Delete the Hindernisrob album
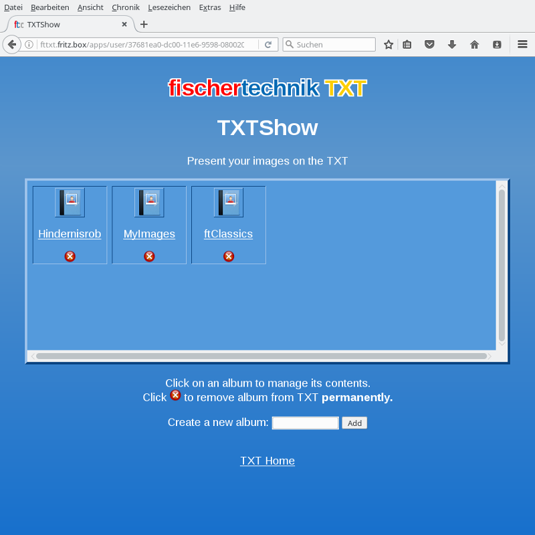 (70, 256)
